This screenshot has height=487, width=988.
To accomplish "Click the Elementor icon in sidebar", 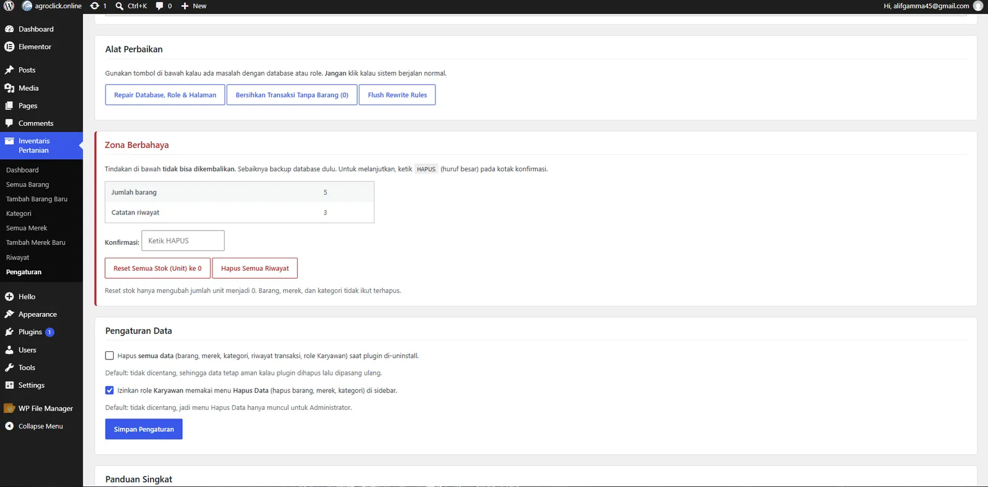I will click(9, 47).
